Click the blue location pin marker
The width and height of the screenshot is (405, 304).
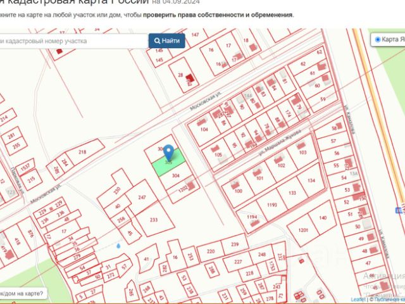(168, 153)
